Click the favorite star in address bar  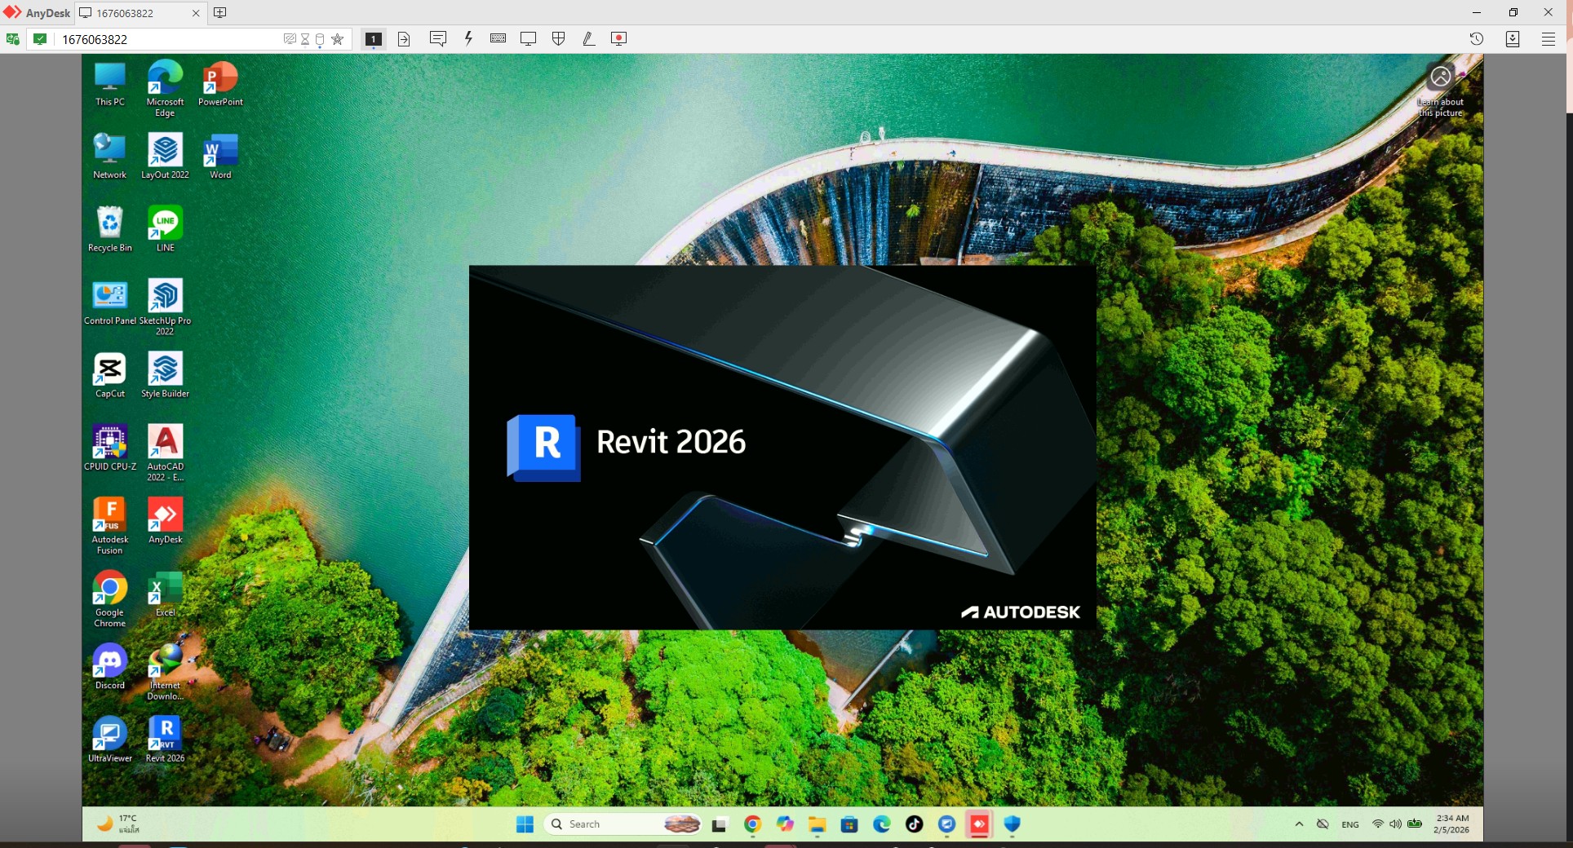tap(338, 39)
